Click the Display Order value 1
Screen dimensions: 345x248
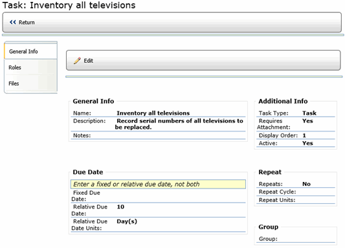point(304,135)
